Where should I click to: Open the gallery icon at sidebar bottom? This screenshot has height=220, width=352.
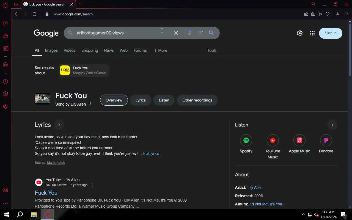(5, 190)
